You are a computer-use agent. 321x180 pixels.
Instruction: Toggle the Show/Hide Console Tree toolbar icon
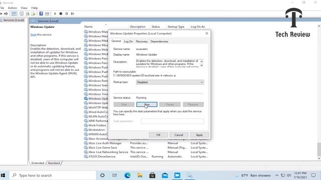coord(14,13)
